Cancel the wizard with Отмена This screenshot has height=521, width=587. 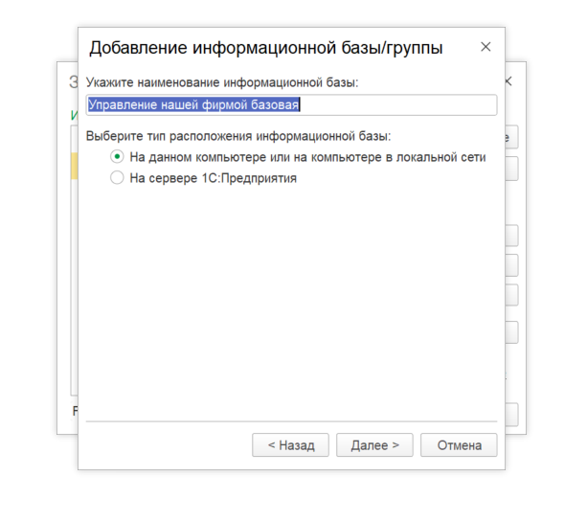pyautogui.click(x=464, y=445)
